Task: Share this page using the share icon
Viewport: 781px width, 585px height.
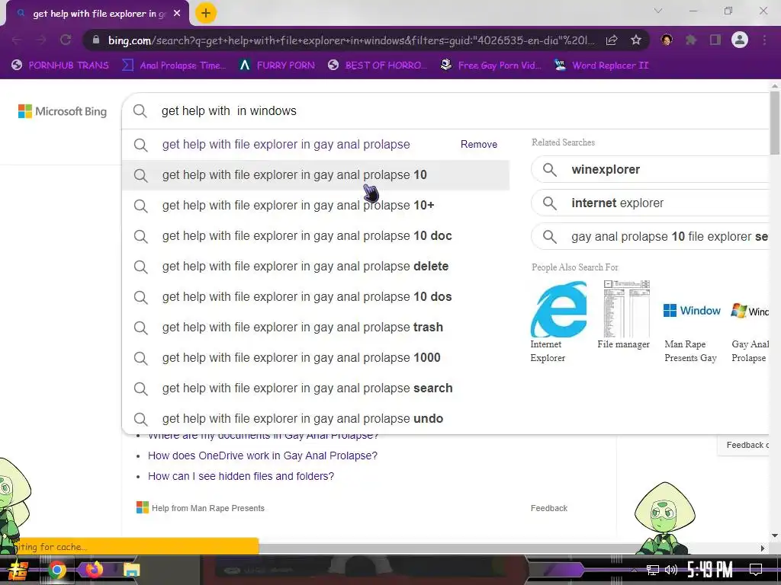Action: (x=612, y=40)
